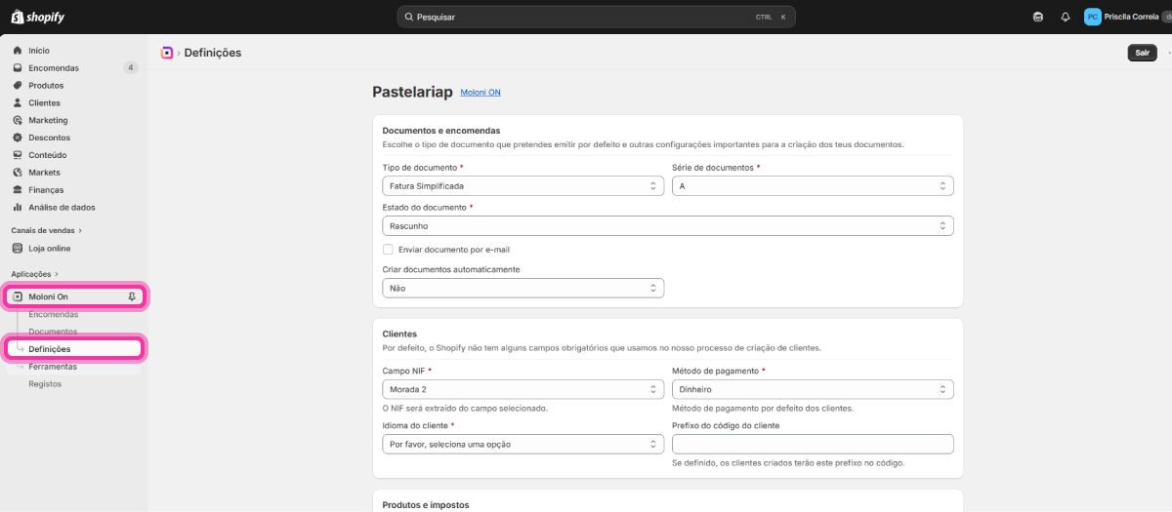Click the Pastelariap heading text
Image resolution: width=1172 pixels, height=512 pixels.
412,92
